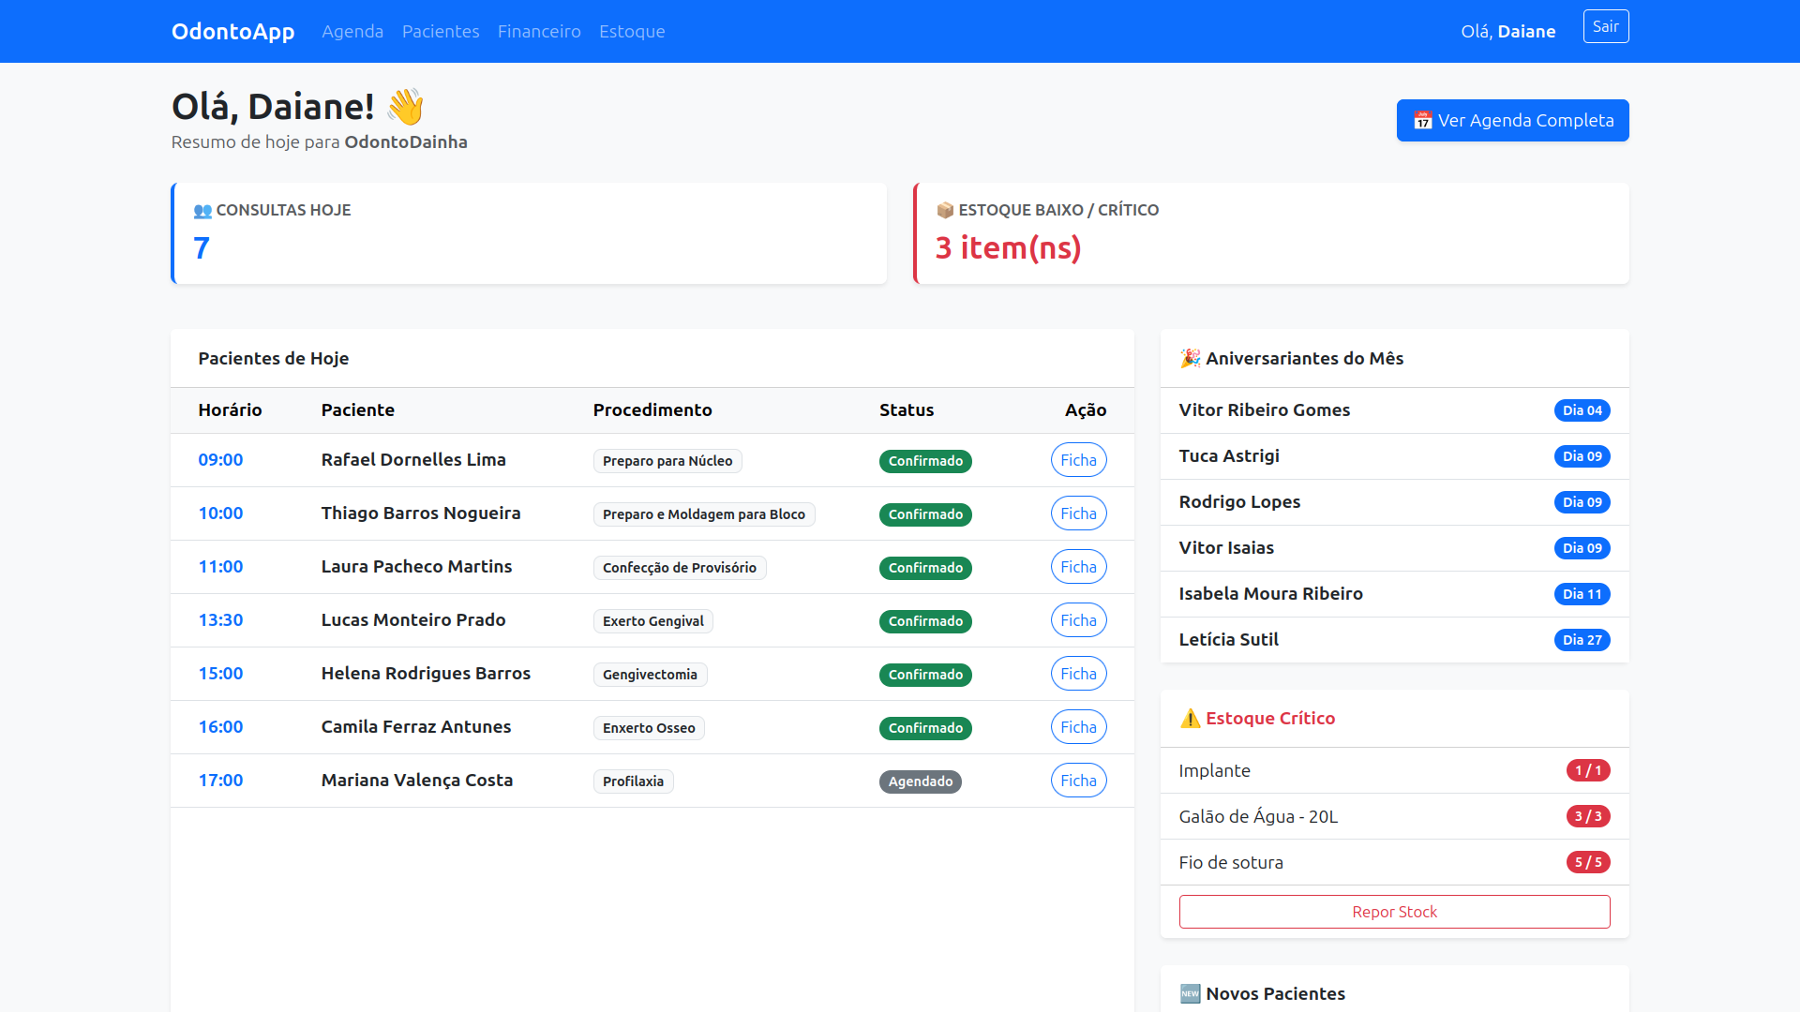
Task: Click the Exerto Gengival procedure tag
Action: (653, 621)
